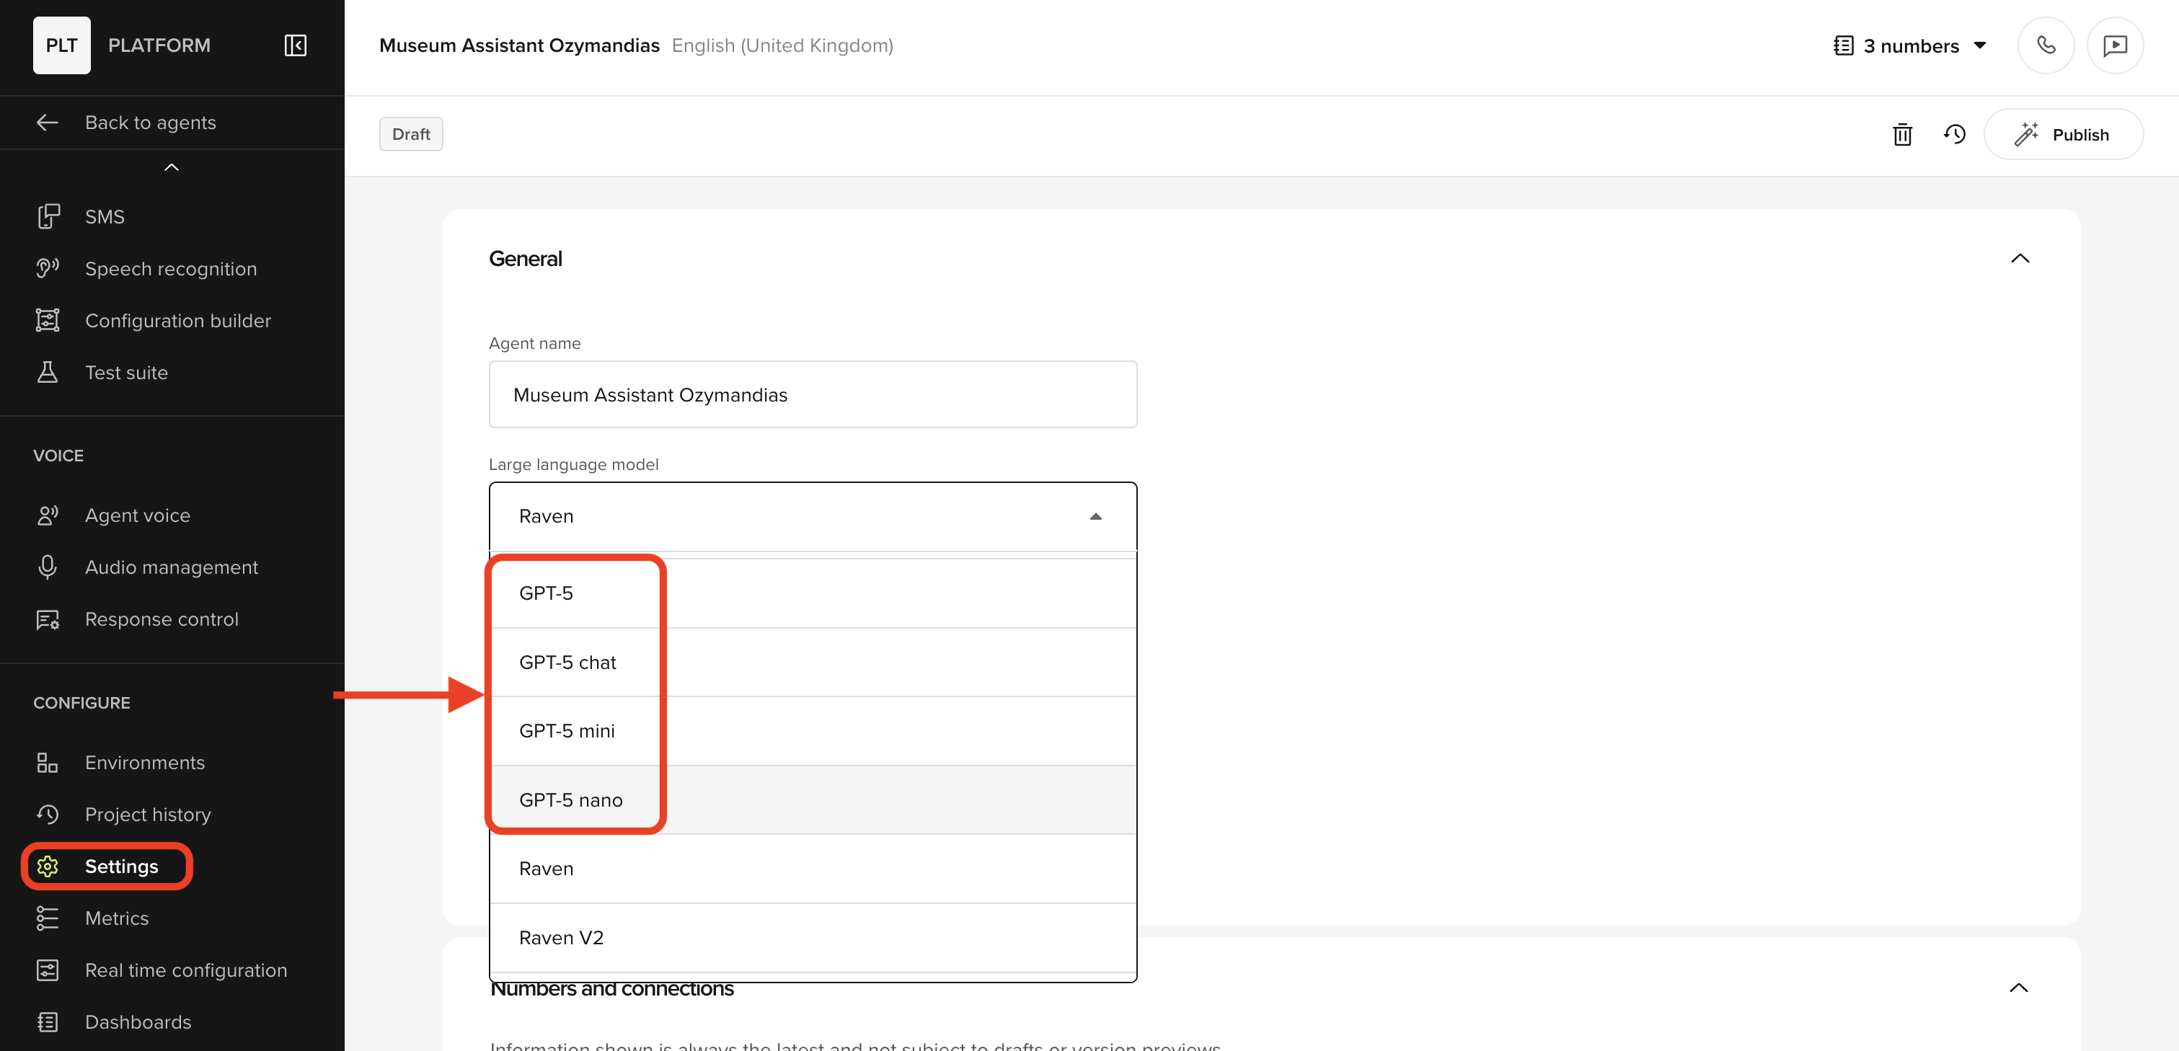Click the trash delete draft icon

pos(1901,135)
